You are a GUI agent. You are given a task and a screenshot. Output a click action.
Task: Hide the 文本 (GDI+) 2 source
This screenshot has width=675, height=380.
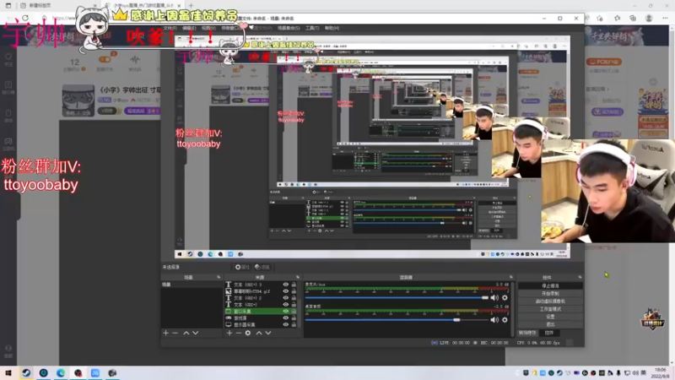285,298
